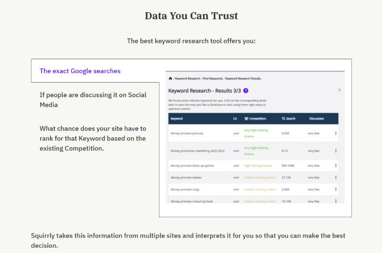
Task: Open the purple help question mark icon
Action: click(246, 91)
